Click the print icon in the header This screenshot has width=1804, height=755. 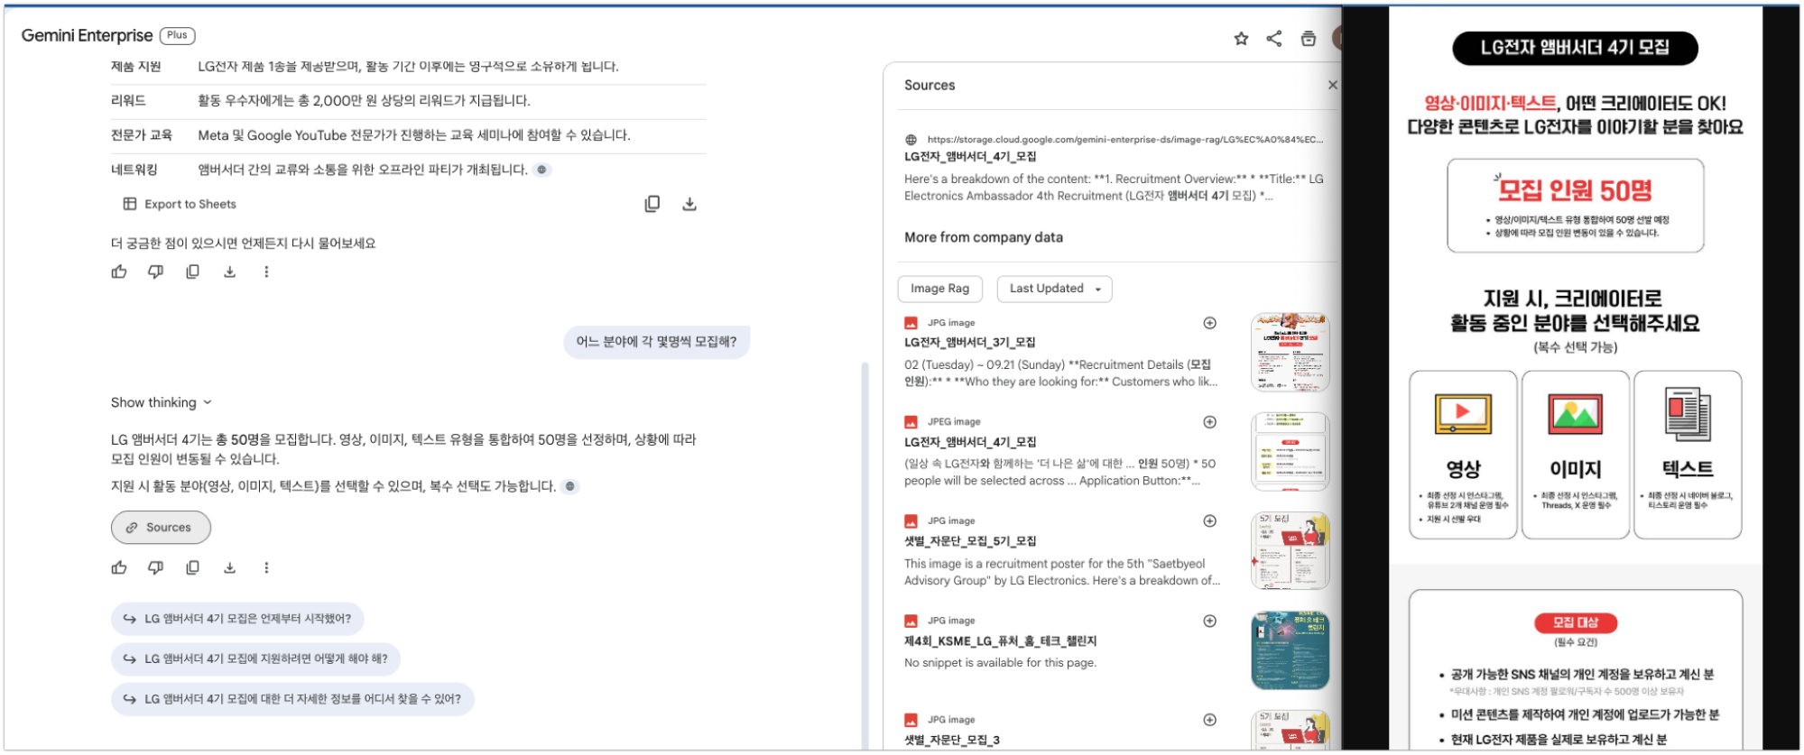1309,39
